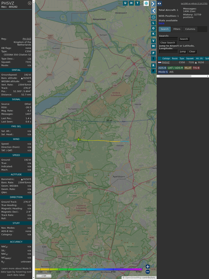The image size is (209, 279).
Task: Toggle the I map button
Action: tap(153, 58)
